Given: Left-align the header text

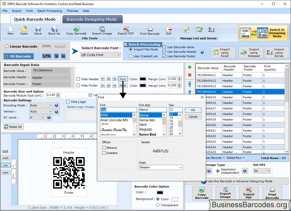Looking at the screenshot, I should (103, 79).
